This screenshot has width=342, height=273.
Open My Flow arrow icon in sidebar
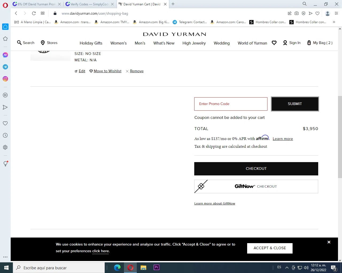pyautogui.click(x=5, y=107)
